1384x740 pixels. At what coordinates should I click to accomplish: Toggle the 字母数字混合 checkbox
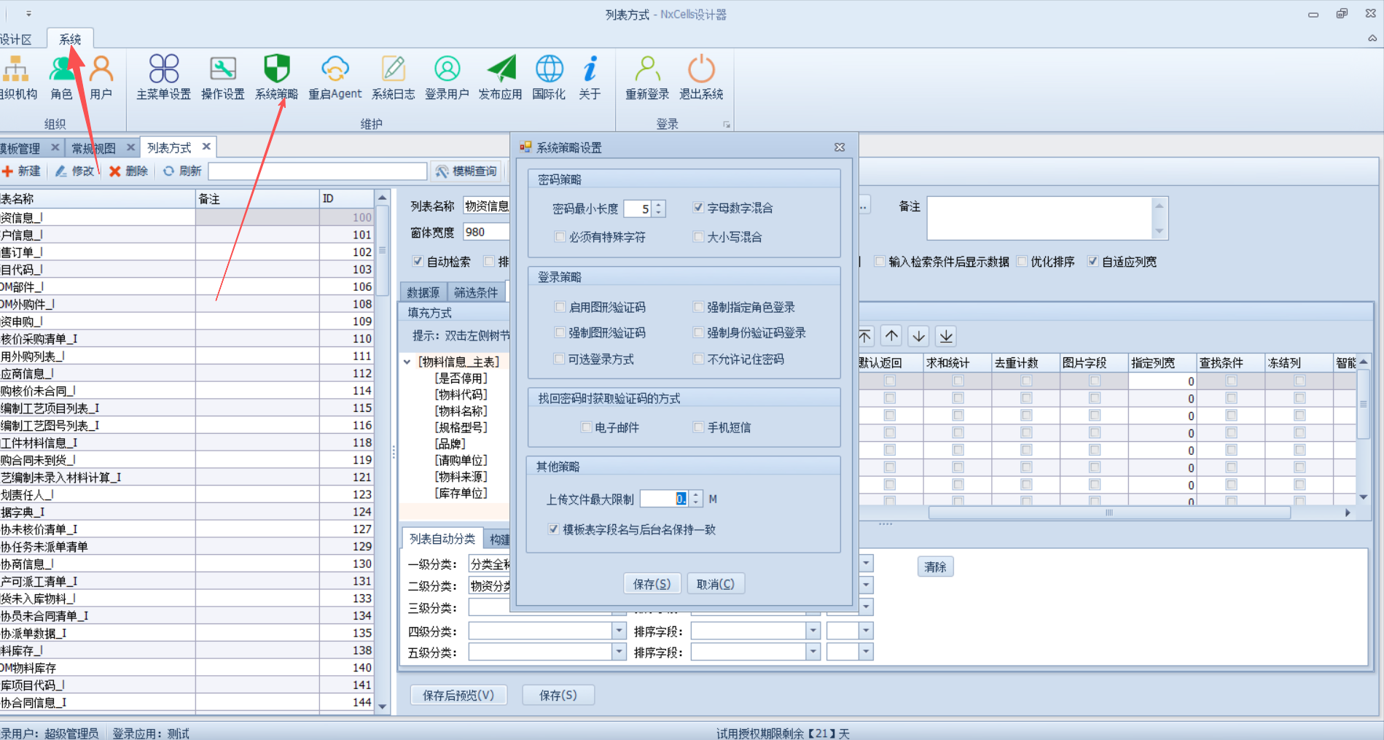(x=698, y=208)
